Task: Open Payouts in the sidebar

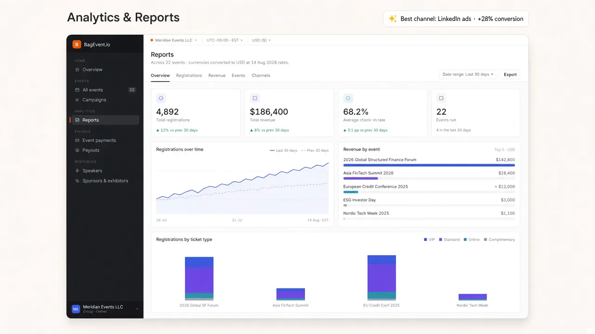Action: pyautogui.click(x=105, y=150)
